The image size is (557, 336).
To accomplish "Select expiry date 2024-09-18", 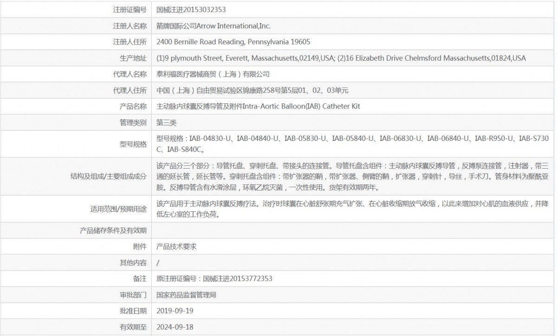I will 175,327.
